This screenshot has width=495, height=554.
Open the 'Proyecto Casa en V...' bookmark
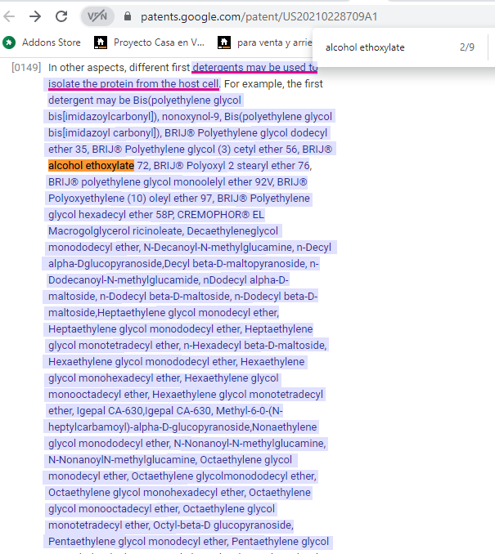click(x=159, y=42)
